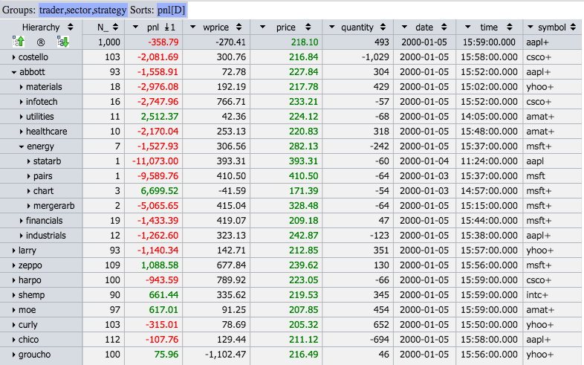Click the sort arrows in the wprice header
The height and width of the screenshot is (365, 584).
point(239,28)
